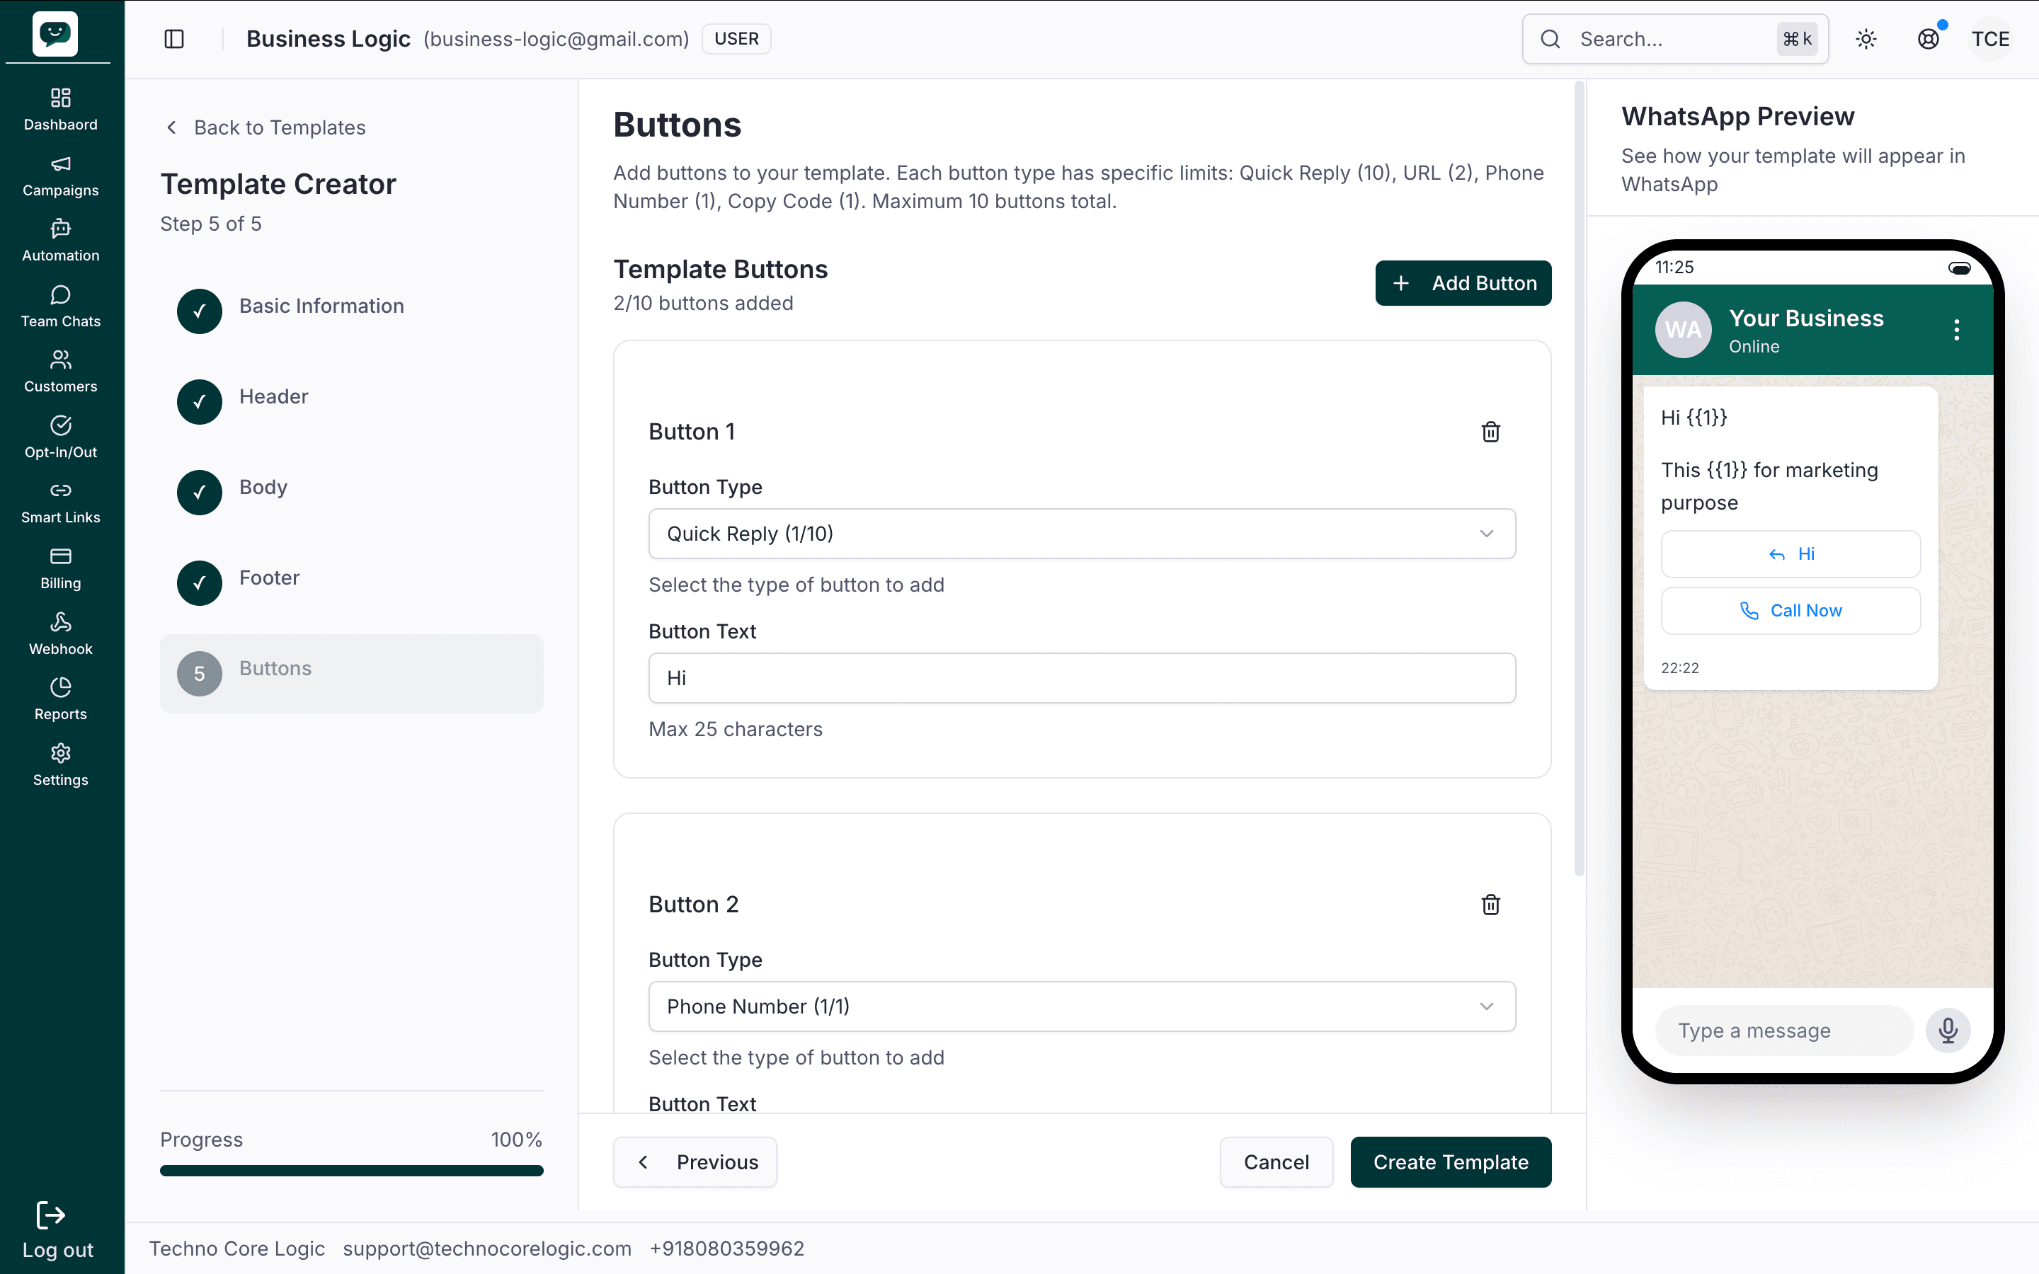
Task: Click Log out
Action: [57, 1231]
